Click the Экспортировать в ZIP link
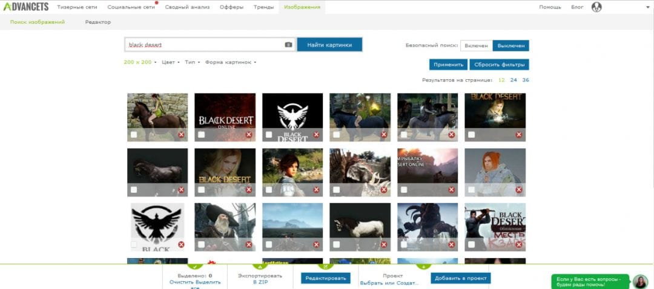The width and height of the screenshot is (654, 289). tap(260, 279)
